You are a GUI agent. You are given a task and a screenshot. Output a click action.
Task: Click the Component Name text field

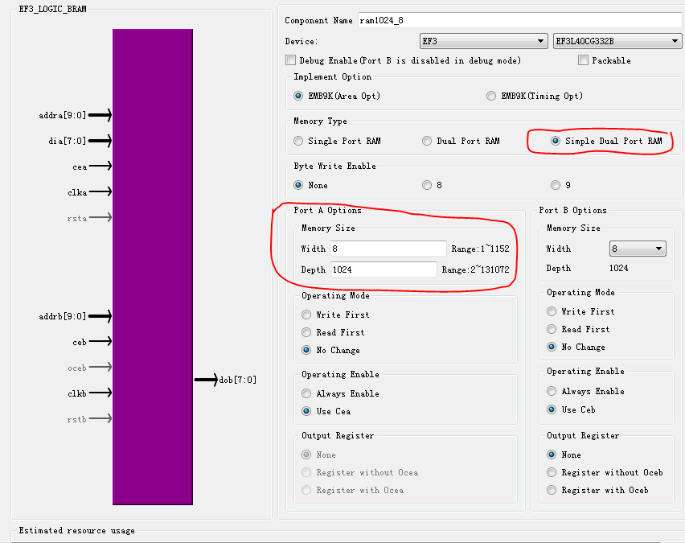click(519, 20)
